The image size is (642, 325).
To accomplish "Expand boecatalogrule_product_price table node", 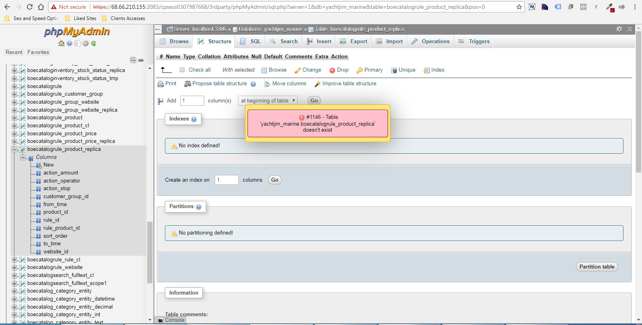I will pyautogui.click(x=14, y=134).
